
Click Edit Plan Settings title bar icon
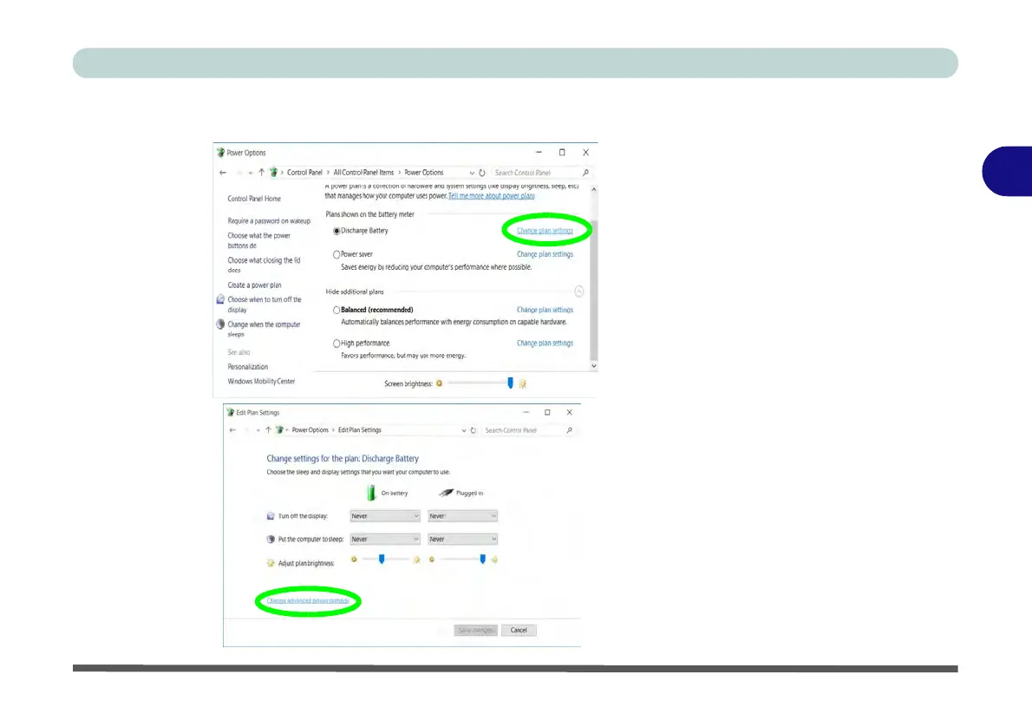(x=231, y=412)
